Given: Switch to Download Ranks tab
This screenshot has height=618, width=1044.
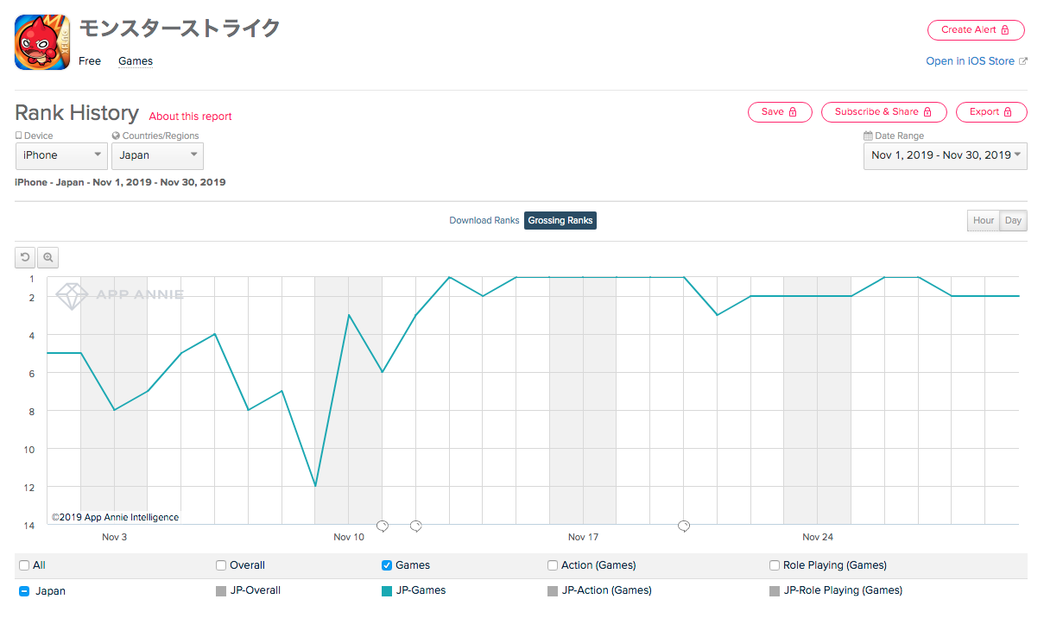Looking at the screenshot, I should pyautogui.click(x=484, y=220).
